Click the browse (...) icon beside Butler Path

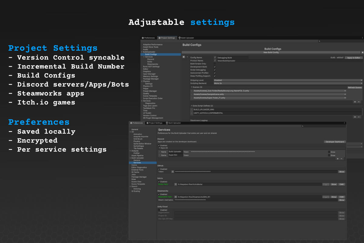(326, 184)
